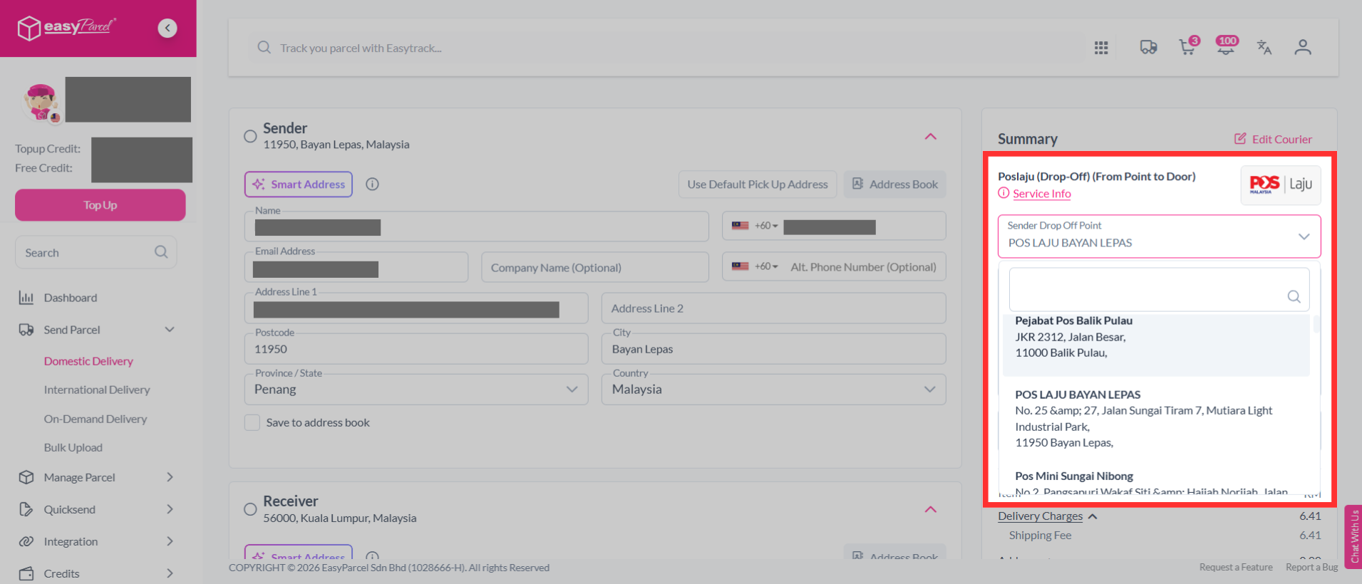Select POS LAJU BAYAN LEPAS option in list
The width and height of the screenshot is (1362, 584).
coord(1156,419)
